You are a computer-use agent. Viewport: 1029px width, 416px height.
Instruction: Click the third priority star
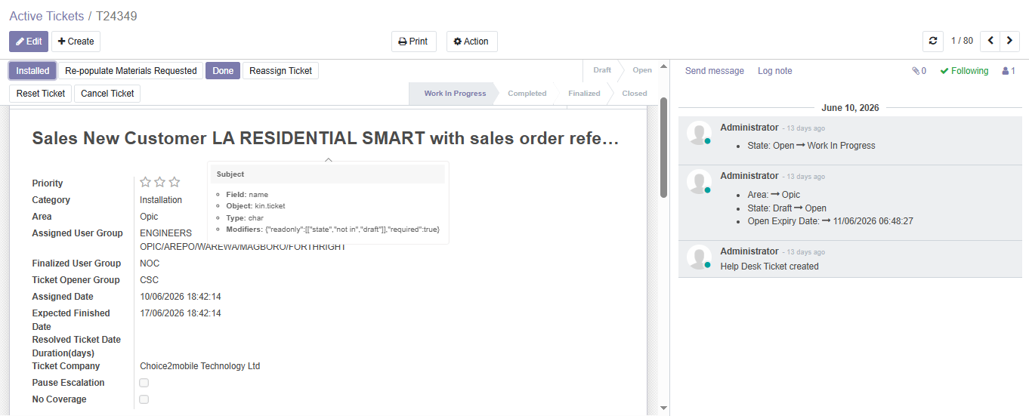tap(175, 182)
